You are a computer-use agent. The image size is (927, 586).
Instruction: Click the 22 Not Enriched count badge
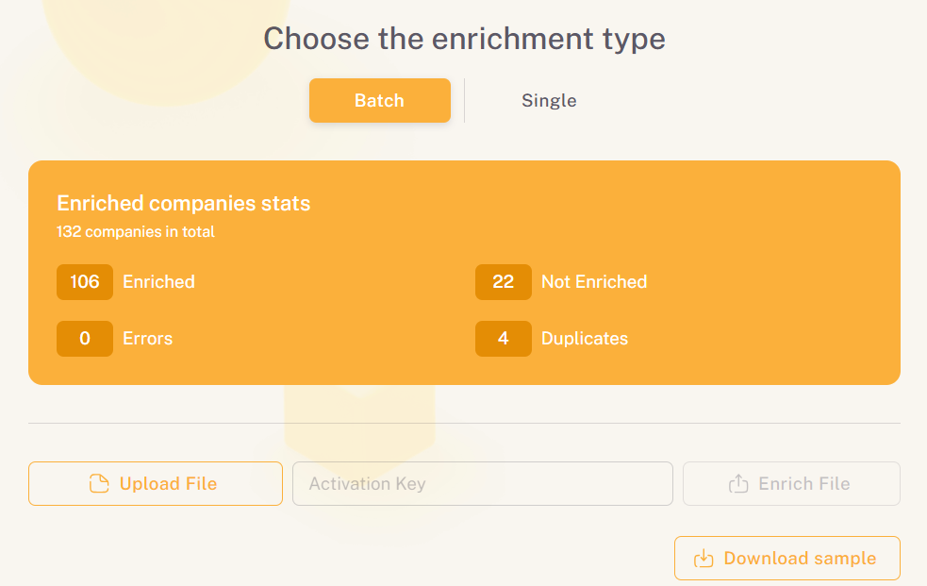503,281
